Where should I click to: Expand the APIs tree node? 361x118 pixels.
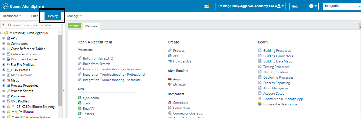4,38
